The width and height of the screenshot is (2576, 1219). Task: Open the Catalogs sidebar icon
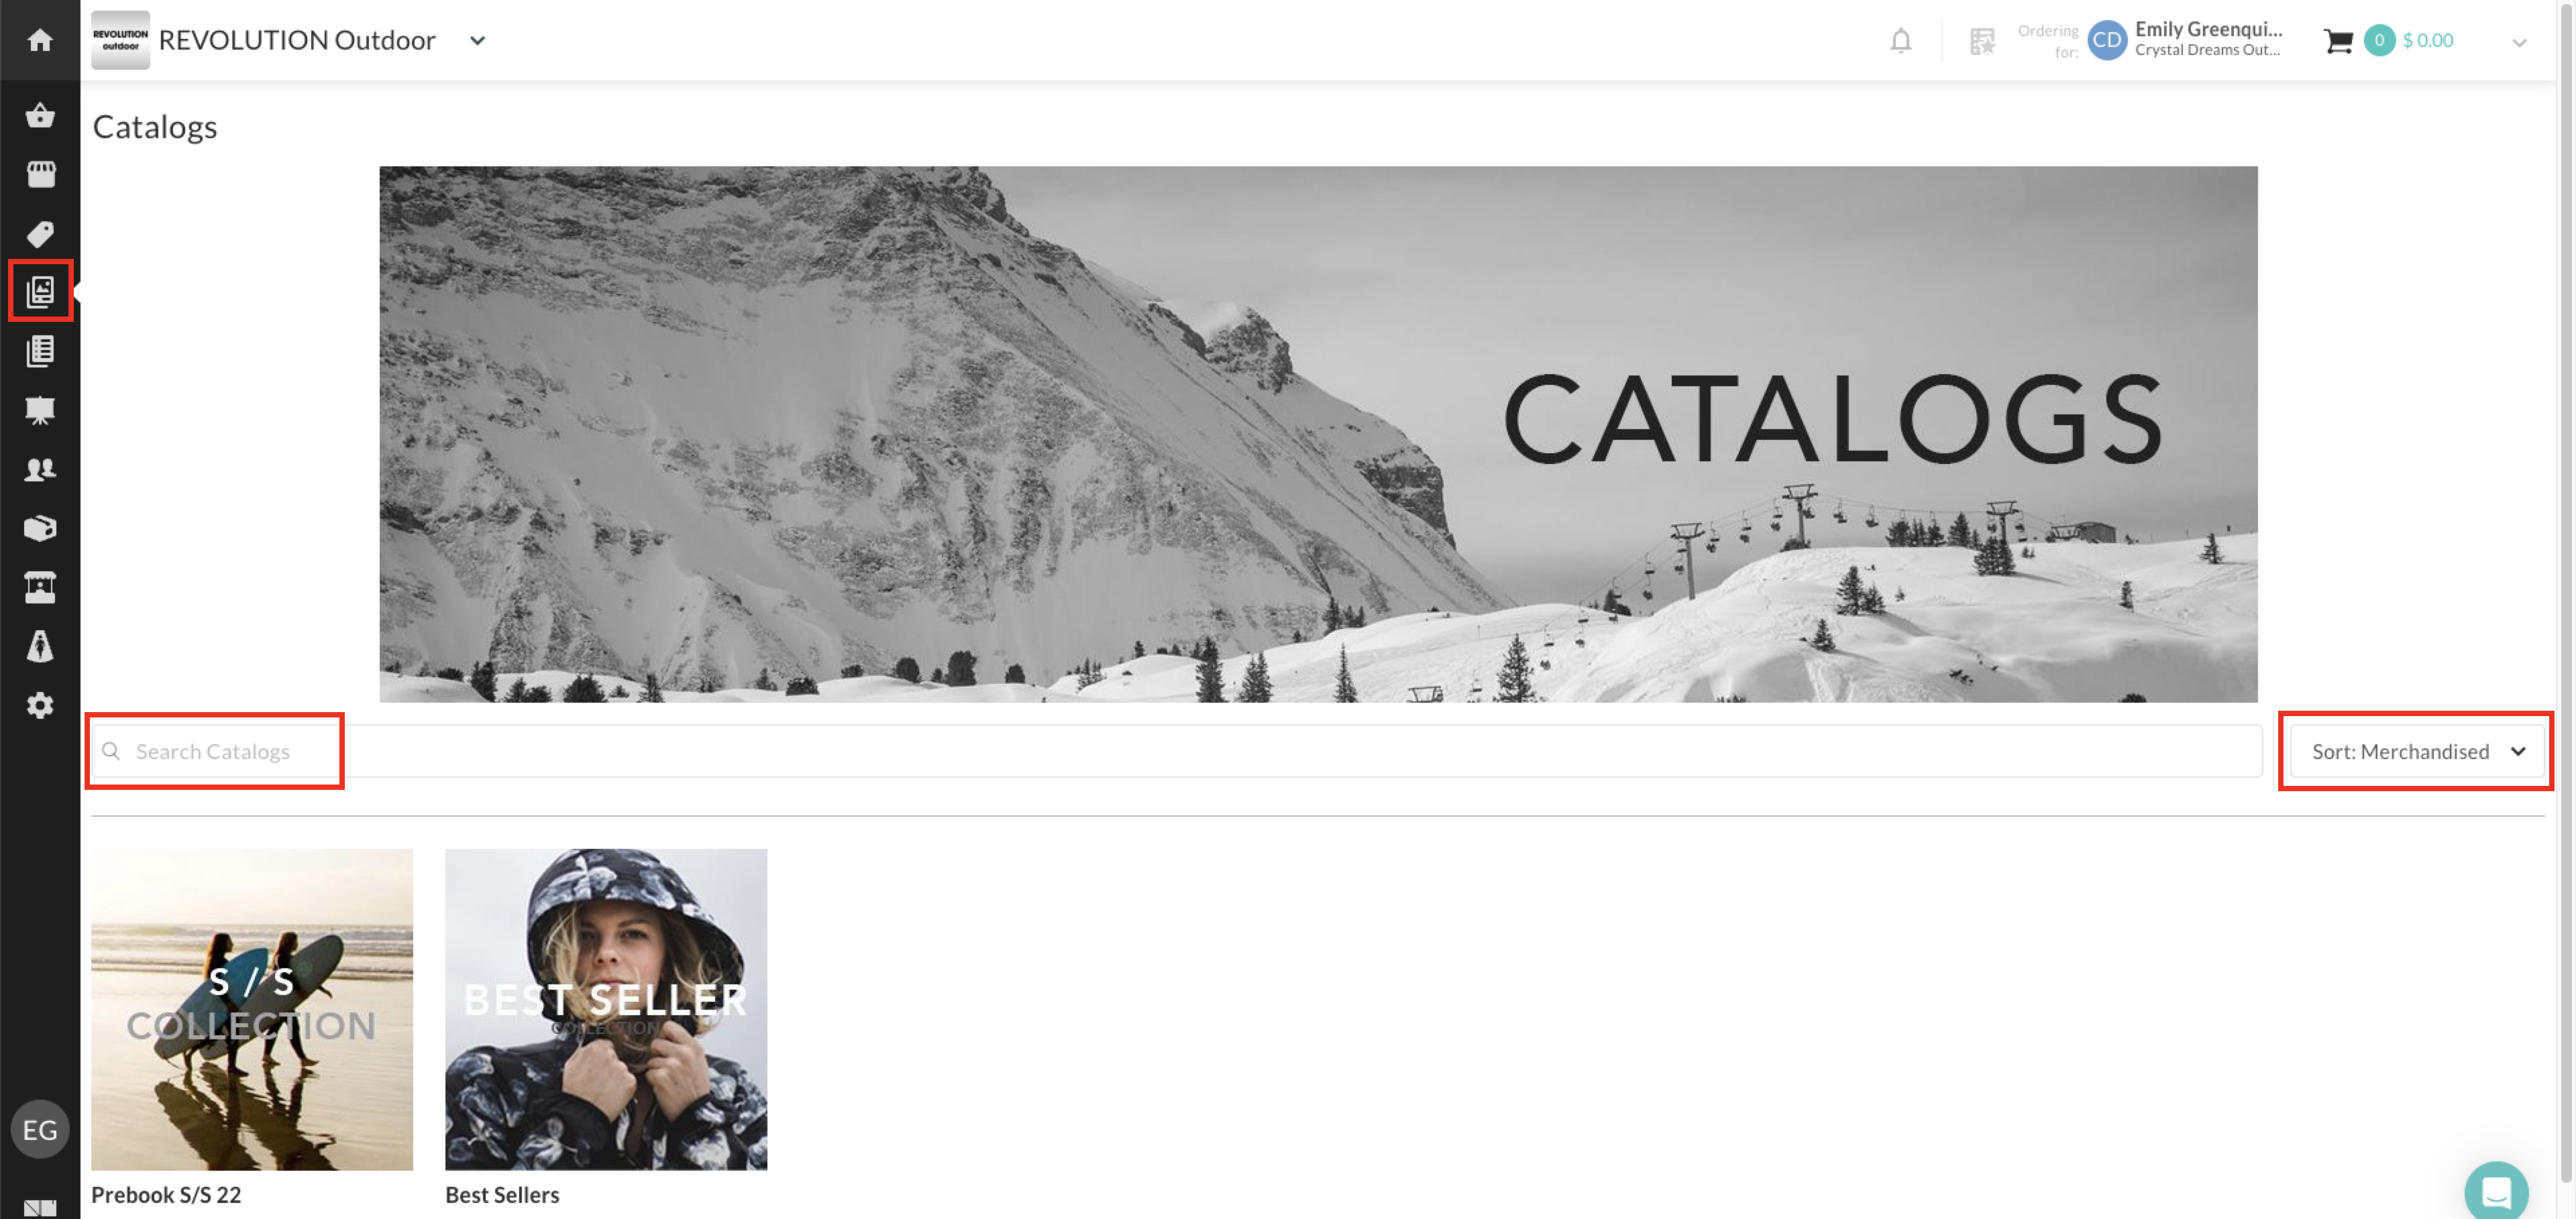point(40,291)
